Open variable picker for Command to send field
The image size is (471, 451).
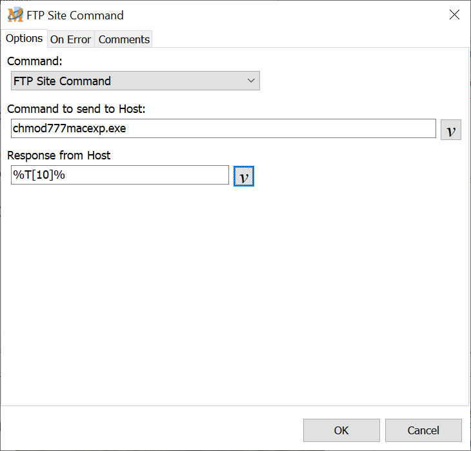tap(451, 129)
